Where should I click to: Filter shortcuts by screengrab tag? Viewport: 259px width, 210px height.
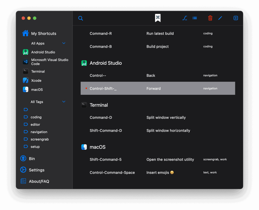40,139
